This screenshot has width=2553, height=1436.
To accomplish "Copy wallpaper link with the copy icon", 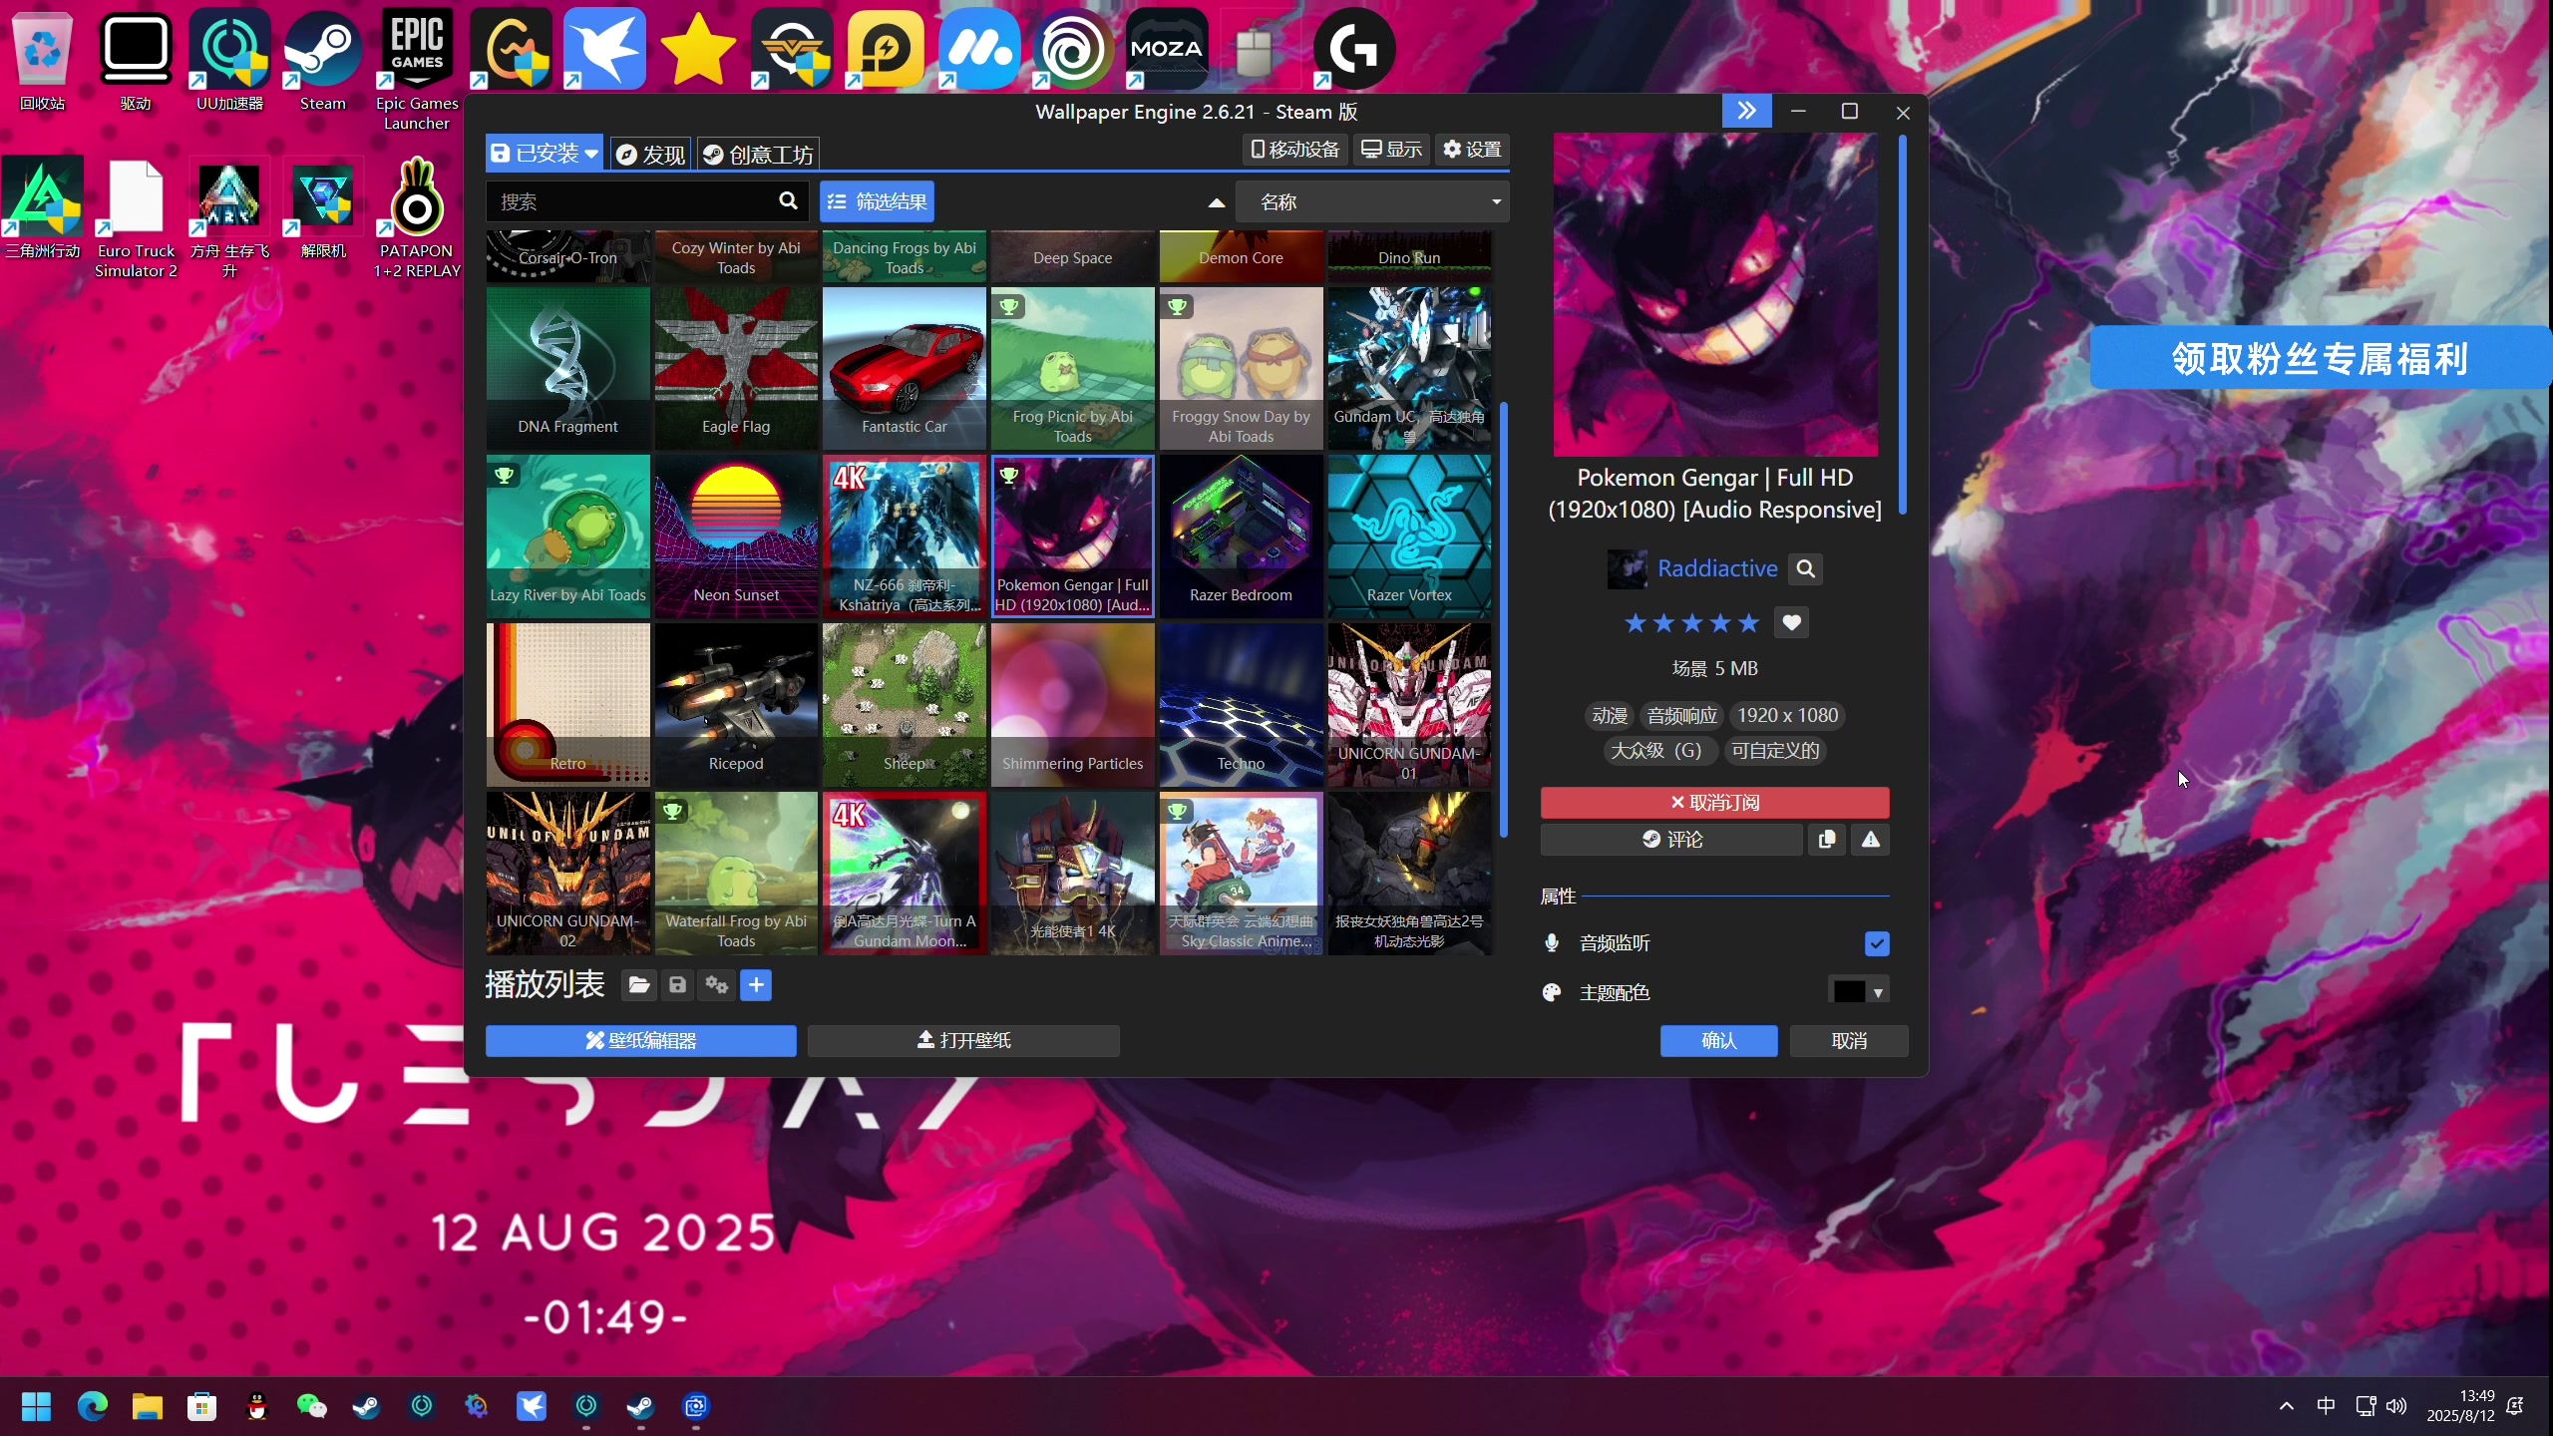I will coord(1827,840).
